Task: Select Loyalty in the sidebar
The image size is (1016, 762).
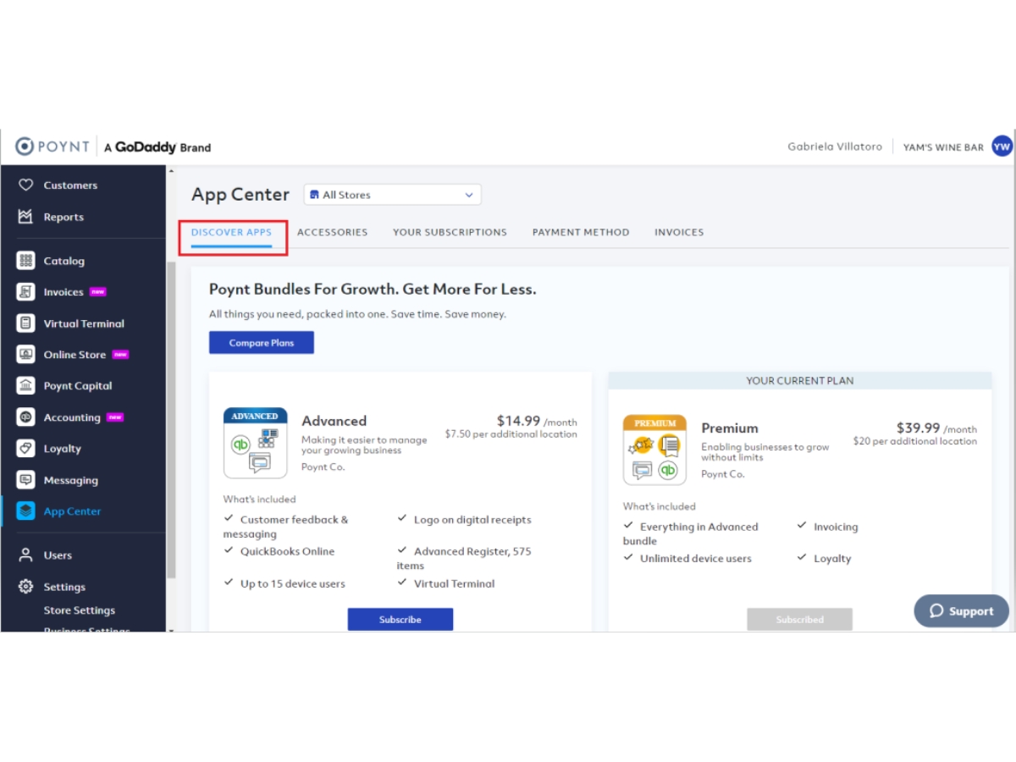Action: pos(63,449)
